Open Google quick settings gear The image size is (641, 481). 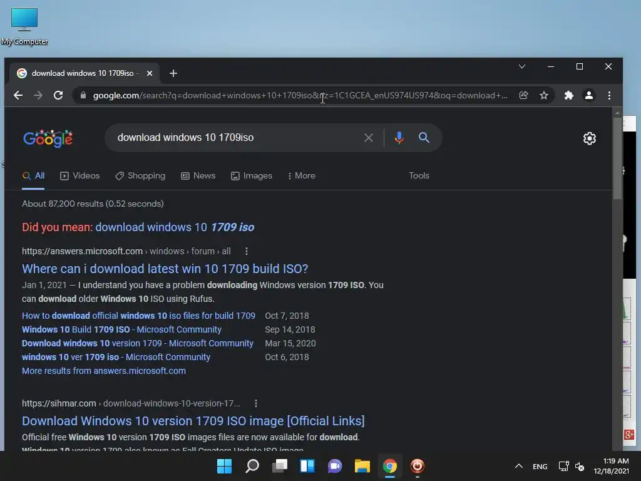[589, 138]
